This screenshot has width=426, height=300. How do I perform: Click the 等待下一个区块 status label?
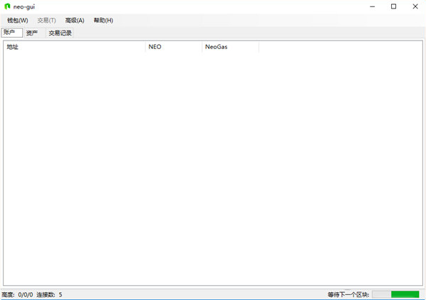point(348,294)
